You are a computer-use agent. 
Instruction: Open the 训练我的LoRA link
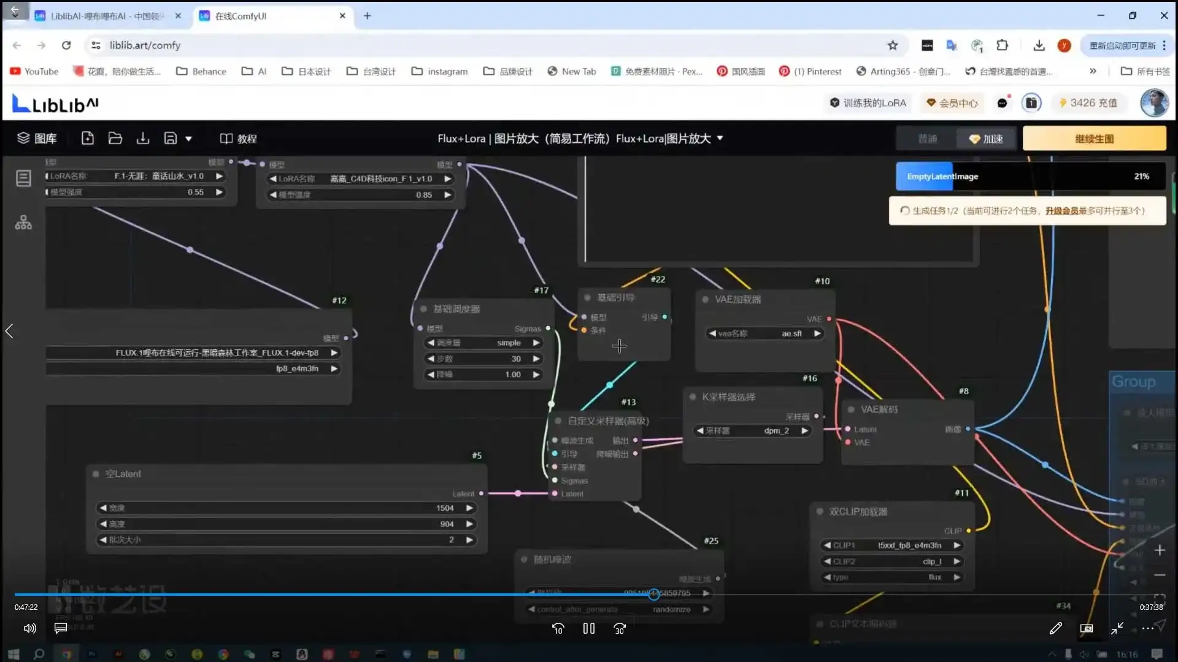(868, 103)
